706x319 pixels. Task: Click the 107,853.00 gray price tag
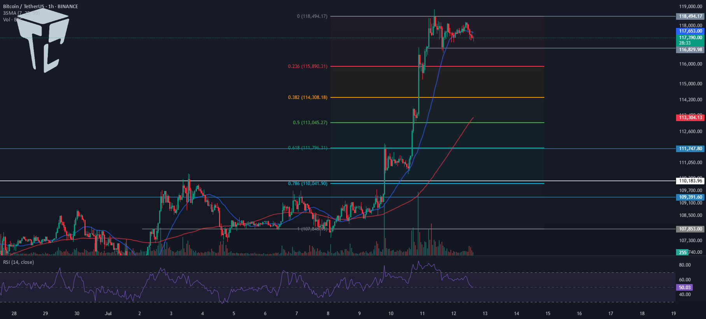coord(690,229)
